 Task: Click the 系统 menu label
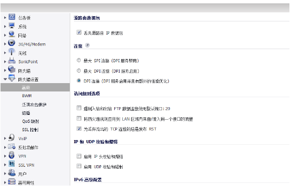22,27
